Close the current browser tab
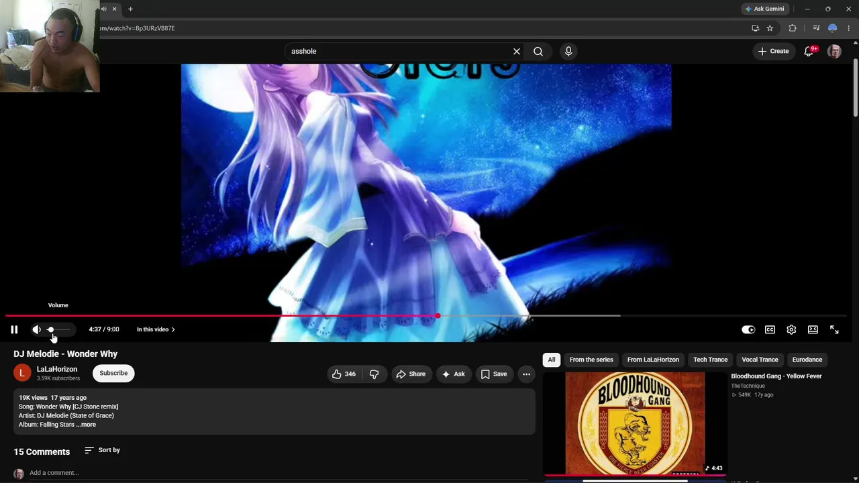The image size is (859, 483). tap(114, 9)
